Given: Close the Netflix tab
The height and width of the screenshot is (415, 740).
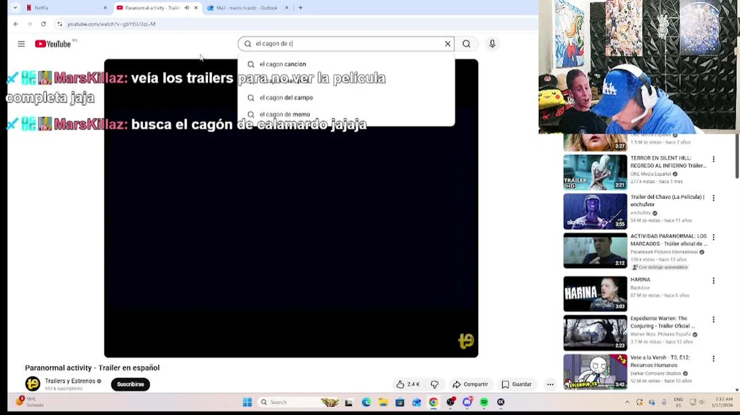Looking at the screenshot, I should 105,8.
